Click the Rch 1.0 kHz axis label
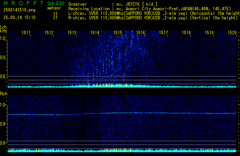The image size is (240, 156). click(x=3, y=105)
